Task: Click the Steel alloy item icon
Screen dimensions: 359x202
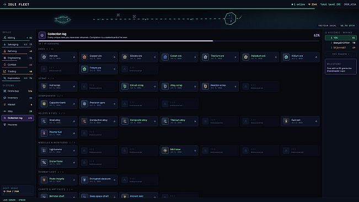Action: (x=44, y=121)
